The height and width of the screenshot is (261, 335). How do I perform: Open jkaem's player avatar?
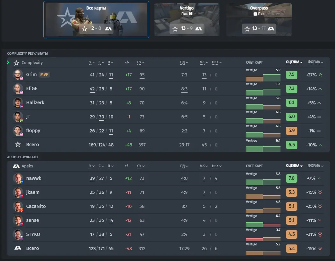point(18,192)
